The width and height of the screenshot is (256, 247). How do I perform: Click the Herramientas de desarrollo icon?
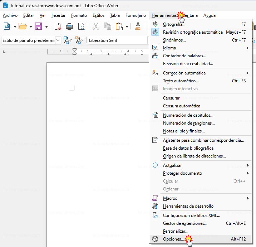[x=155, y=206]
